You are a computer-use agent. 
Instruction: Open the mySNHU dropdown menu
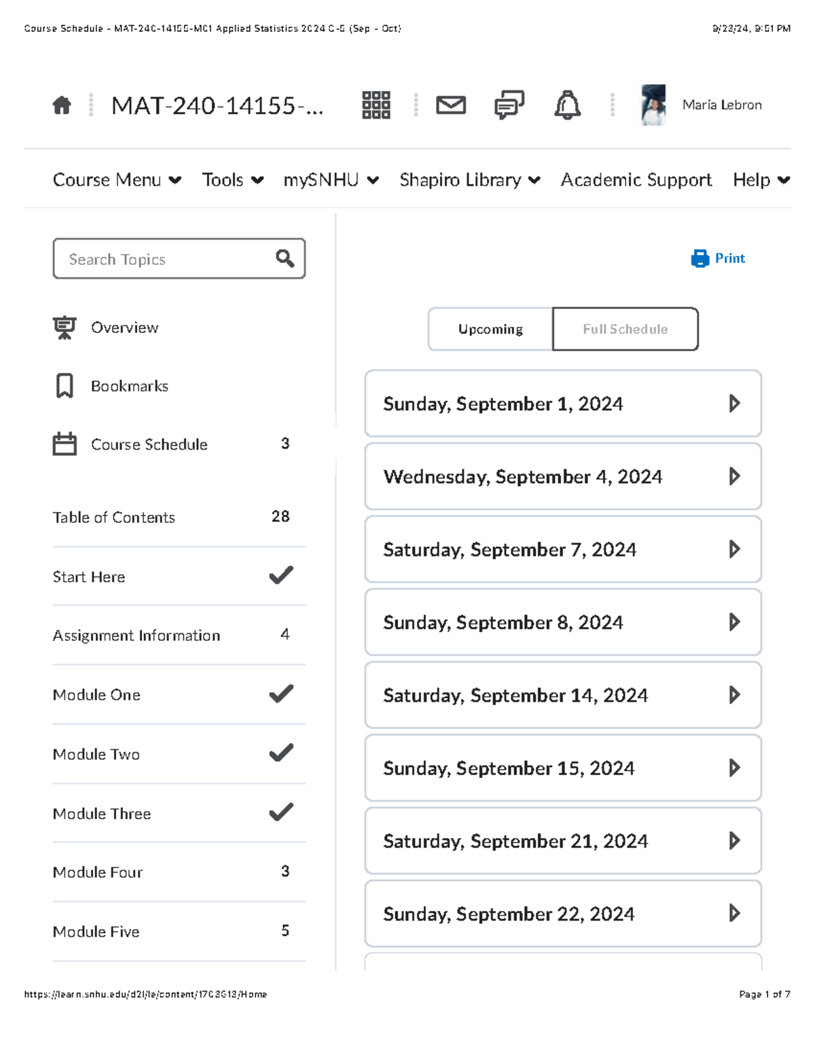click(331, 180)
